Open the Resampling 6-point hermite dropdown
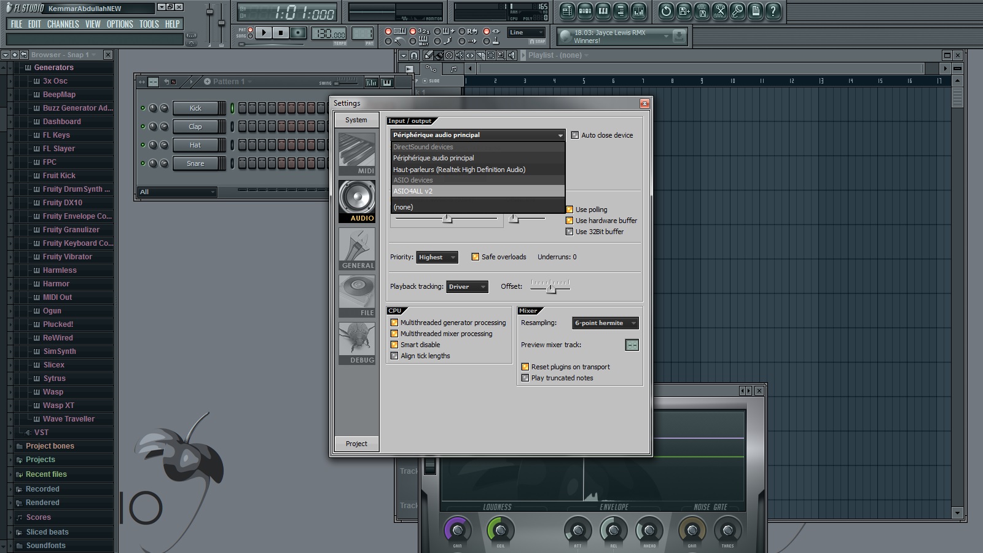 click(x=605, y=323)
